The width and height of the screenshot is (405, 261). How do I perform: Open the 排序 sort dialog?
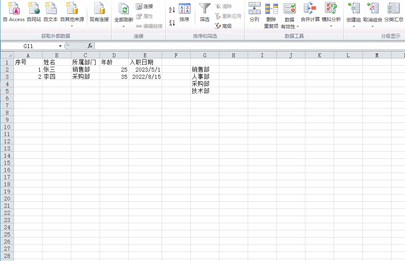point(184,12)
